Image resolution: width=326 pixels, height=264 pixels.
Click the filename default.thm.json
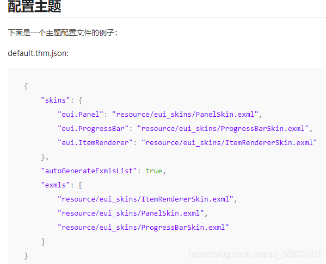click(x=38, y=53)
